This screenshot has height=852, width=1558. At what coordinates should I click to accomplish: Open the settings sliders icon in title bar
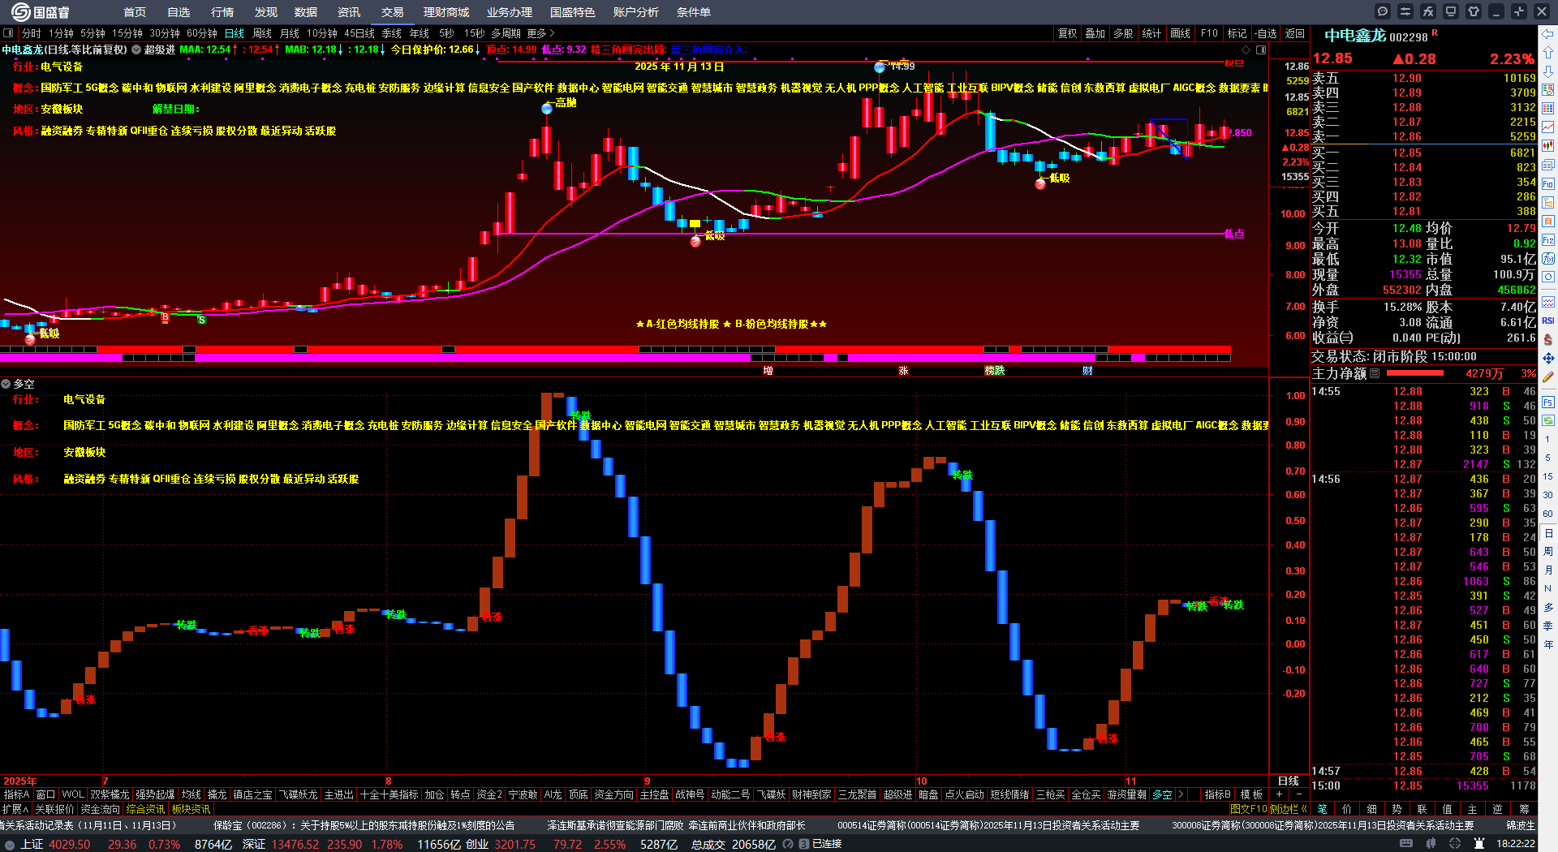point(1405,11)
